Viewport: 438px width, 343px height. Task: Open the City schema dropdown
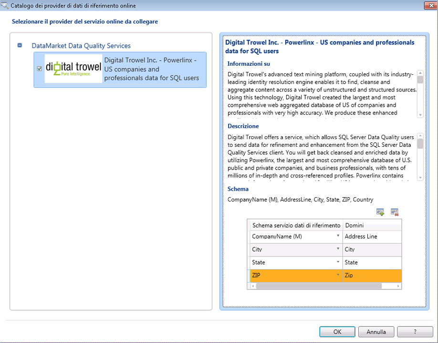click(338, 249)
